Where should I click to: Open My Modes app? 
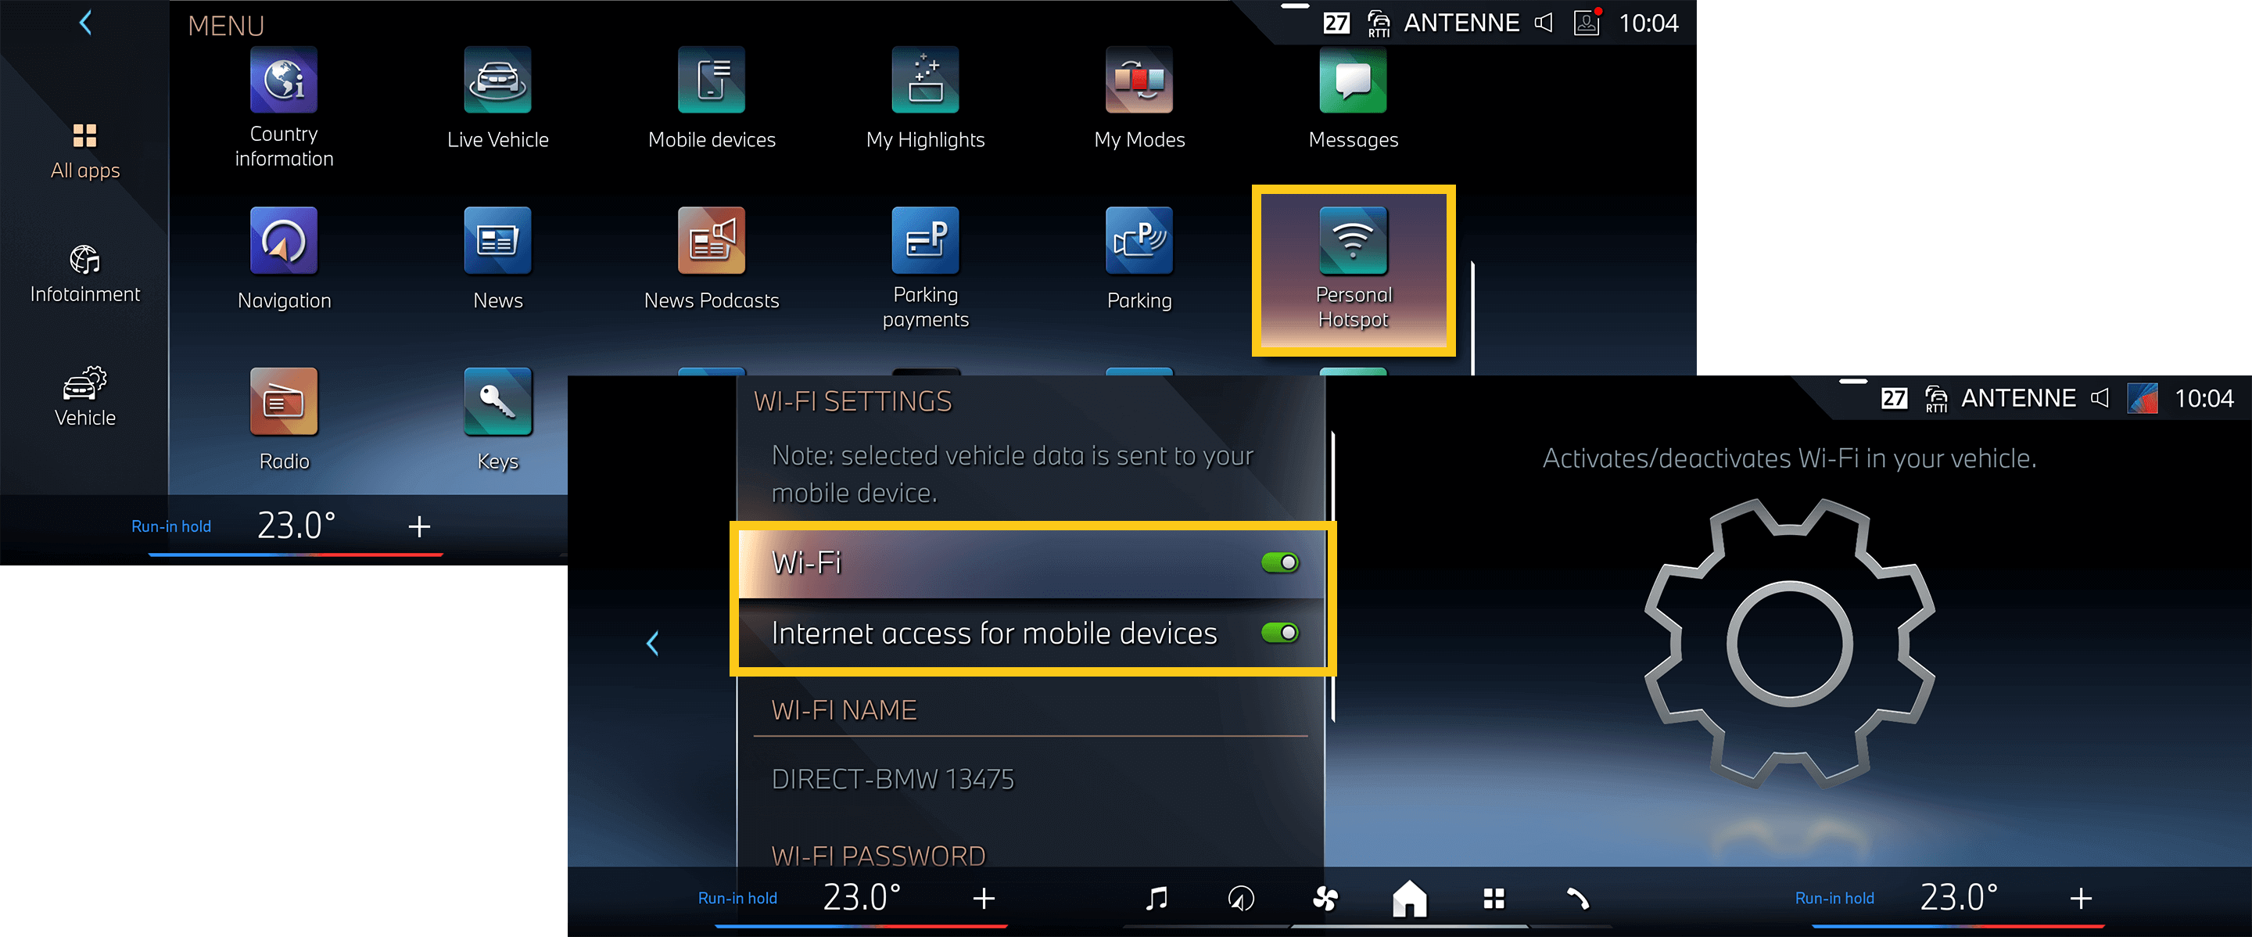1139,99
